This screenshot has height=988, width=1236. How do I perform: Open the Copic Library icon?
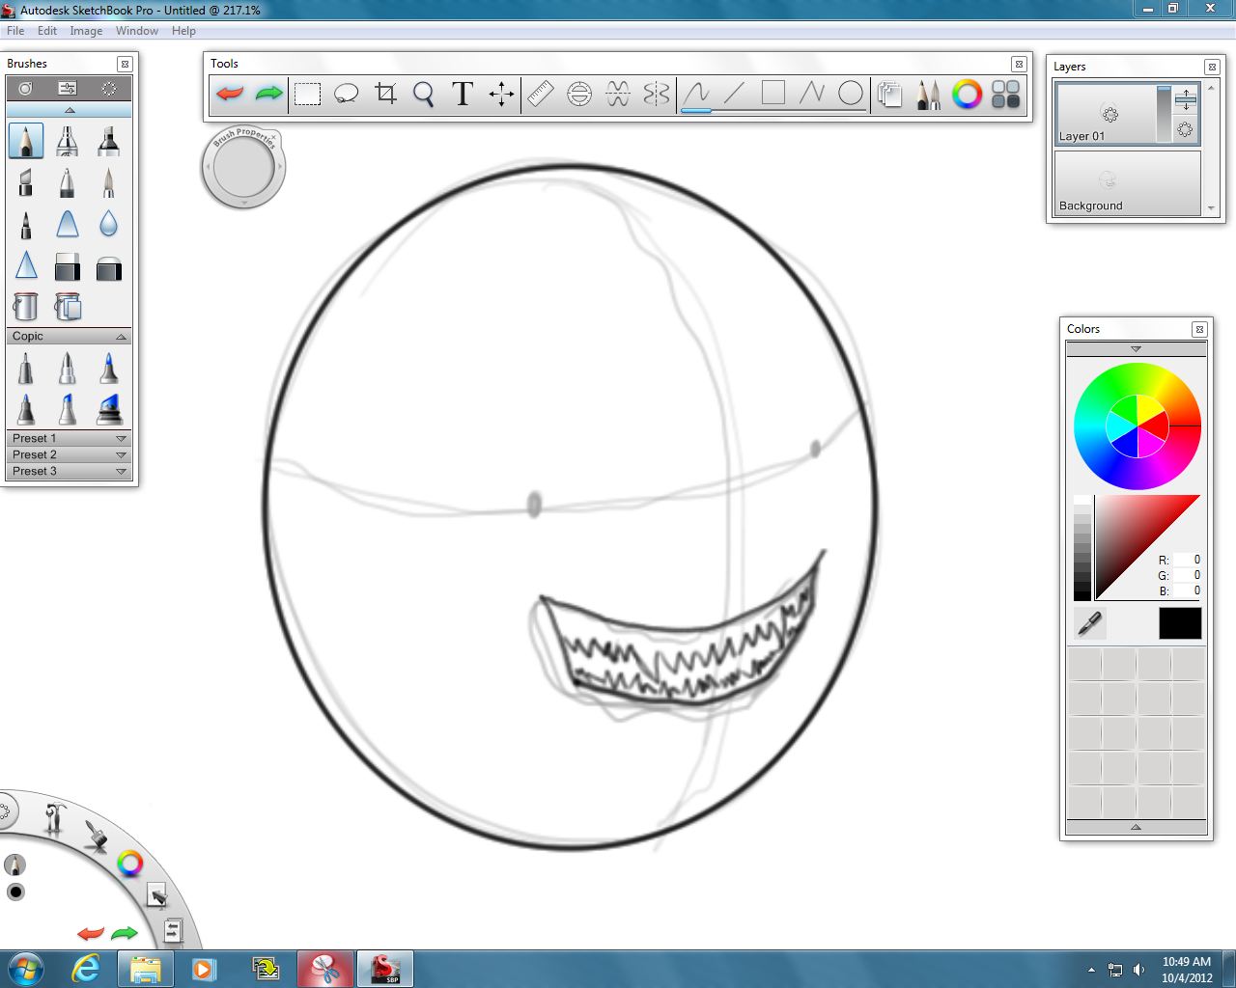tap(1006, 94)
